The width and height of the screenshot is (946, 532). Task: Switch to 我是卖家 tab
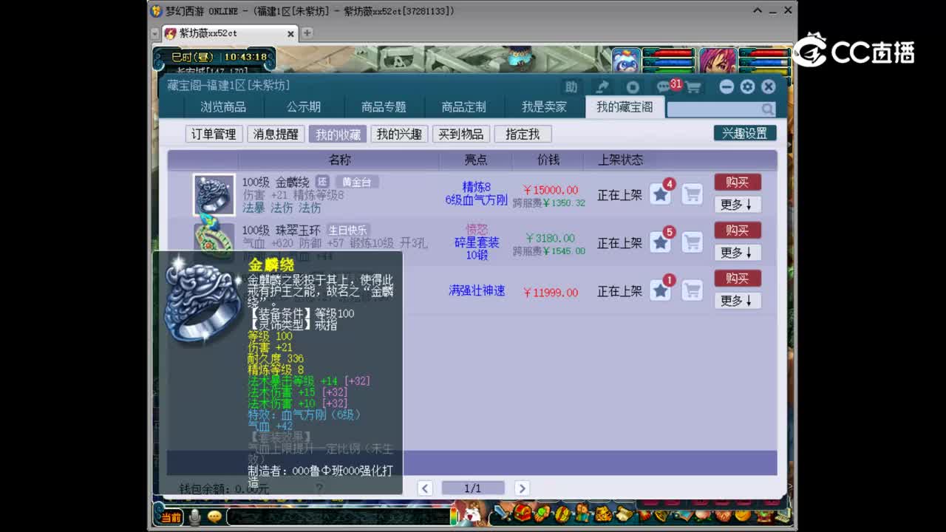click(544, 107)
